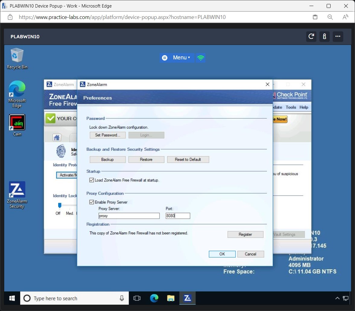Click the ZoneAlarm dialog title icon
355x311 pixels.
(83, 84)
